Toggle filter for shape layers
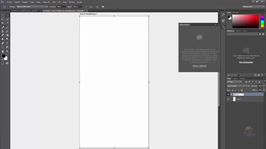266x149 pixels. pos(256,82)
